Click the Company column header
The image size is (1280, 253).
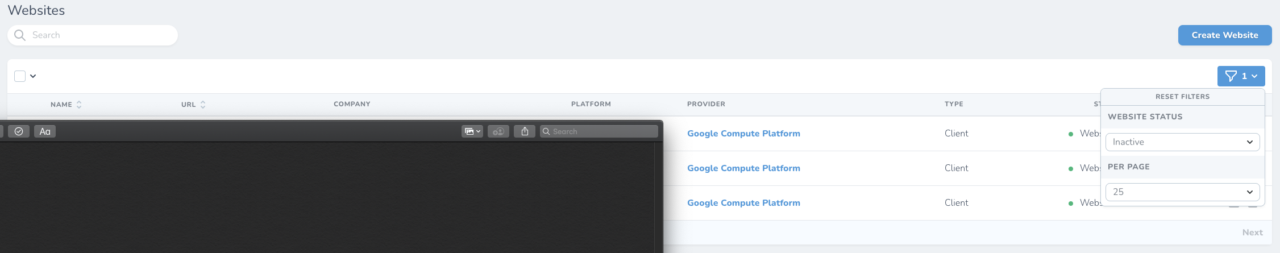pos(352,104)
